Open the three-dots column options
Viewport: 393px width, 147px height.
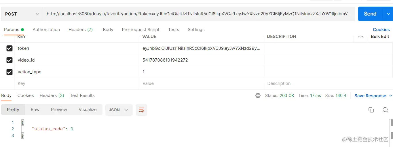pos(360,37)
